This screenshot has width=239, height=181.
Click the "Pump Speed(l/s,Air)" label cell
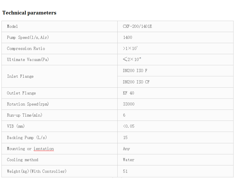click(30, 37)
